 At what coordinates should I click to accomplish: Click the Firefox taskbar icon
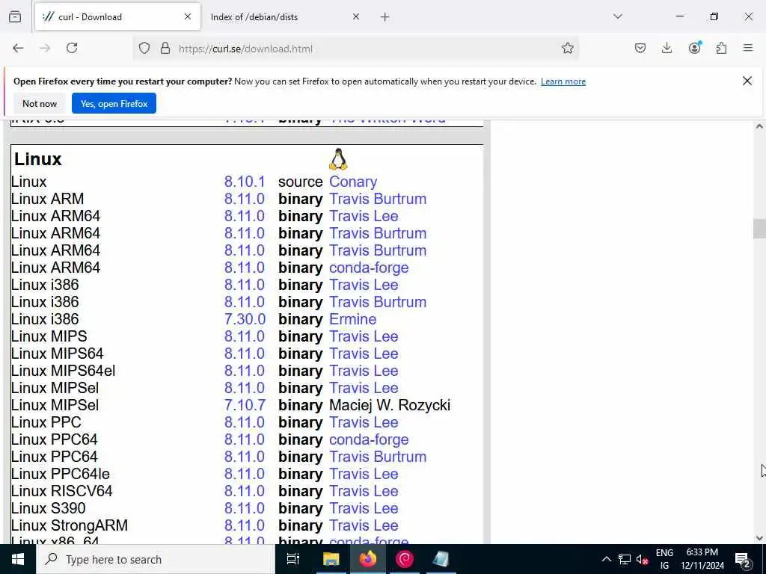(x=368, y=559)
